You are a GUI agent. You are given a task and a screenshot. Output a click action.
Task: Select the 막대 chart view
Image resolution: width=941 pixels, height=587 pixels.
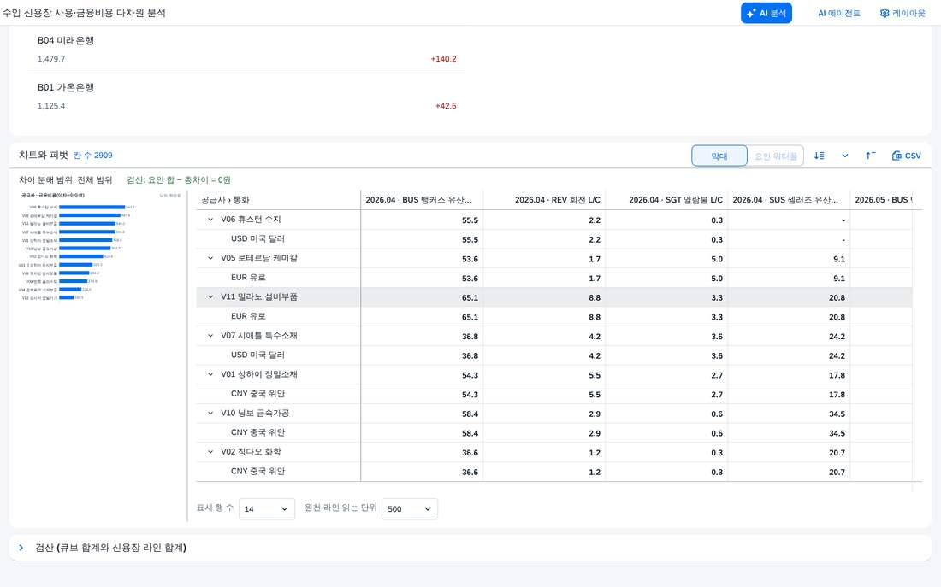coord(719,156)
